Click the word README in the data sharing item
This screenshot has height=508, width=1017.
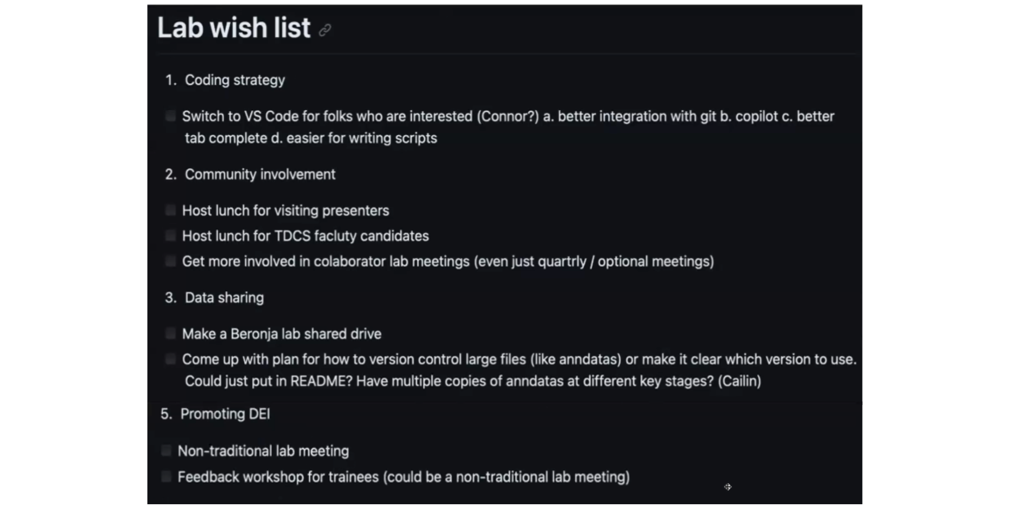[321, 381]
